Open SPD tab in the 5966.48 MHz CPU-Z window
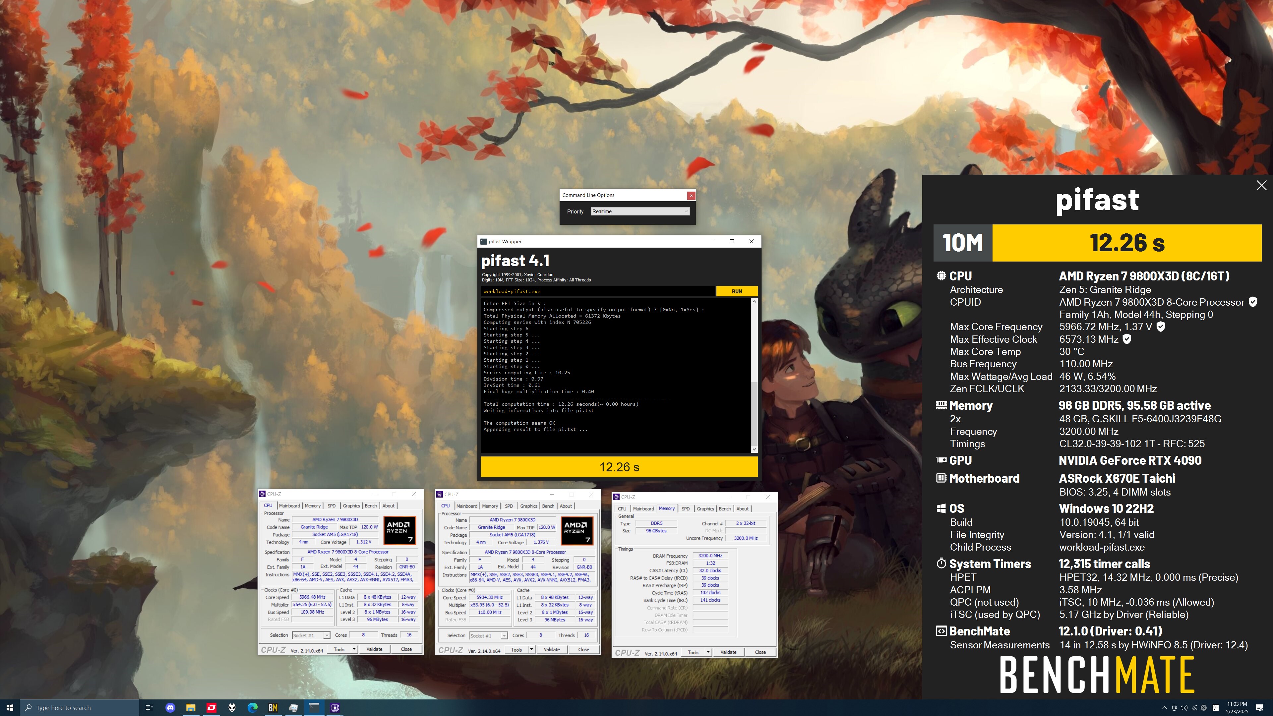 [332, 506]
